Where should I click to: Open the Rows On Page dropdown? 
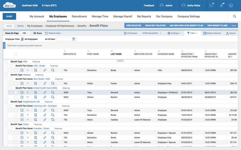point(25,33)
